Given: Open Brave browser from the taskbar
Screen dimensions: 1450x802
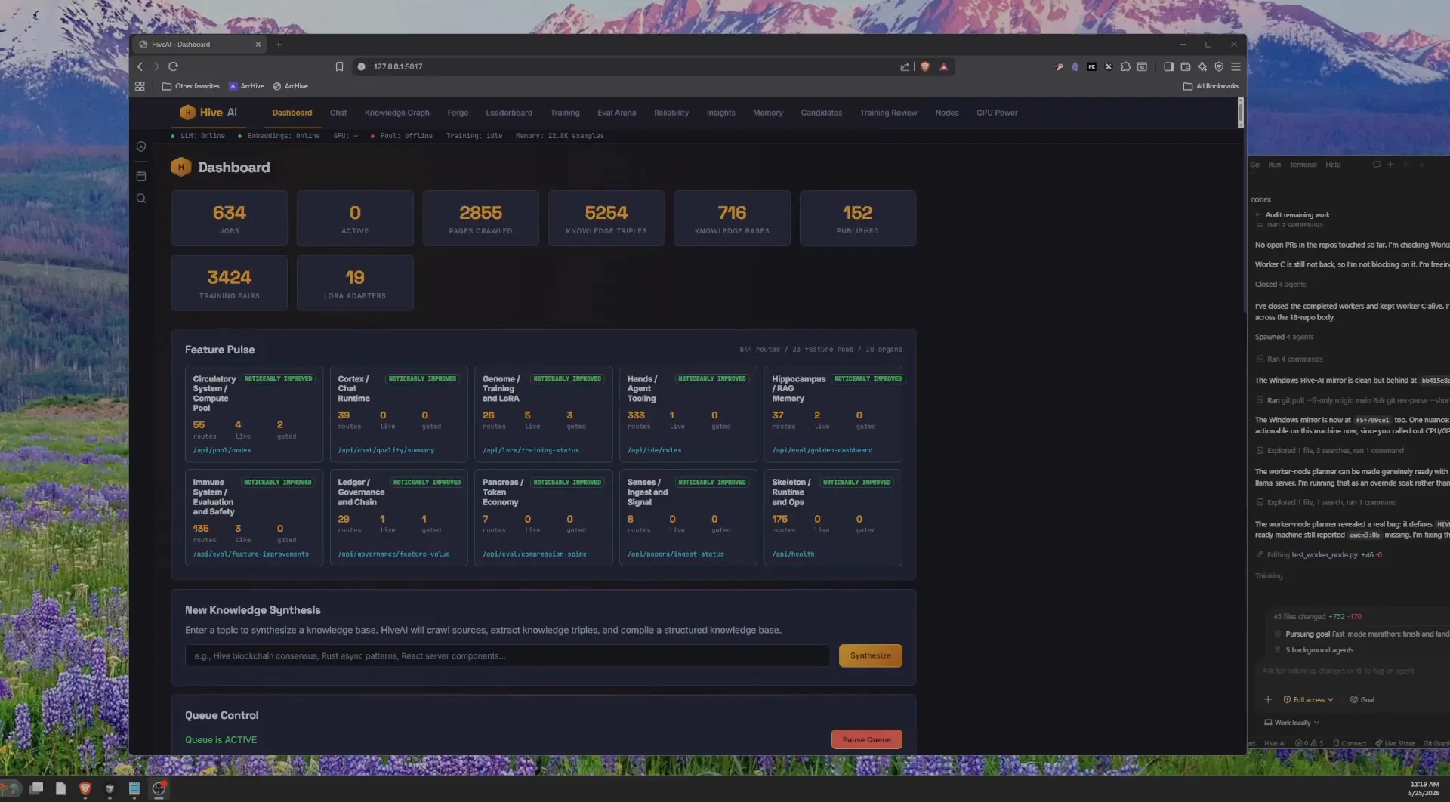Looking at the screenshot, I should coord(85,788).
